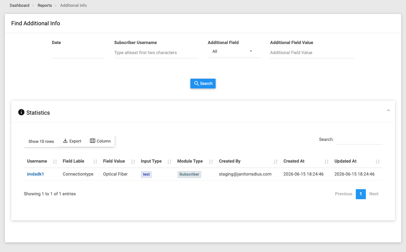Click the Subscriber module type badge

tap(189, 174)
